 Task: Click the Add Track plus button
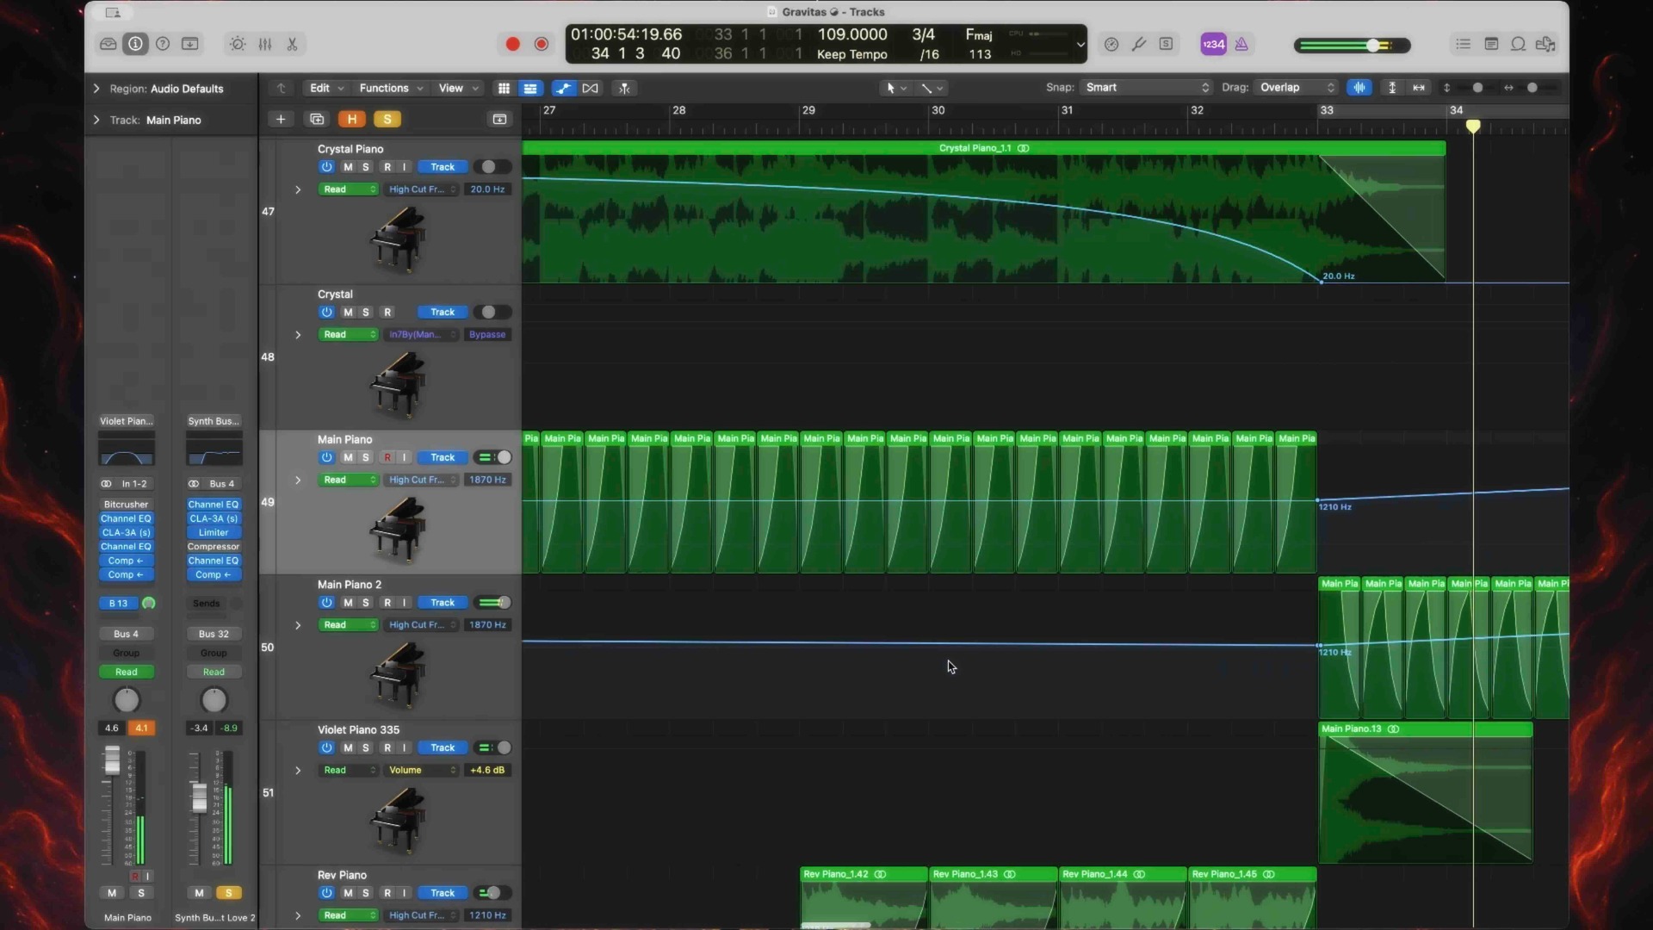click(281, 119)
